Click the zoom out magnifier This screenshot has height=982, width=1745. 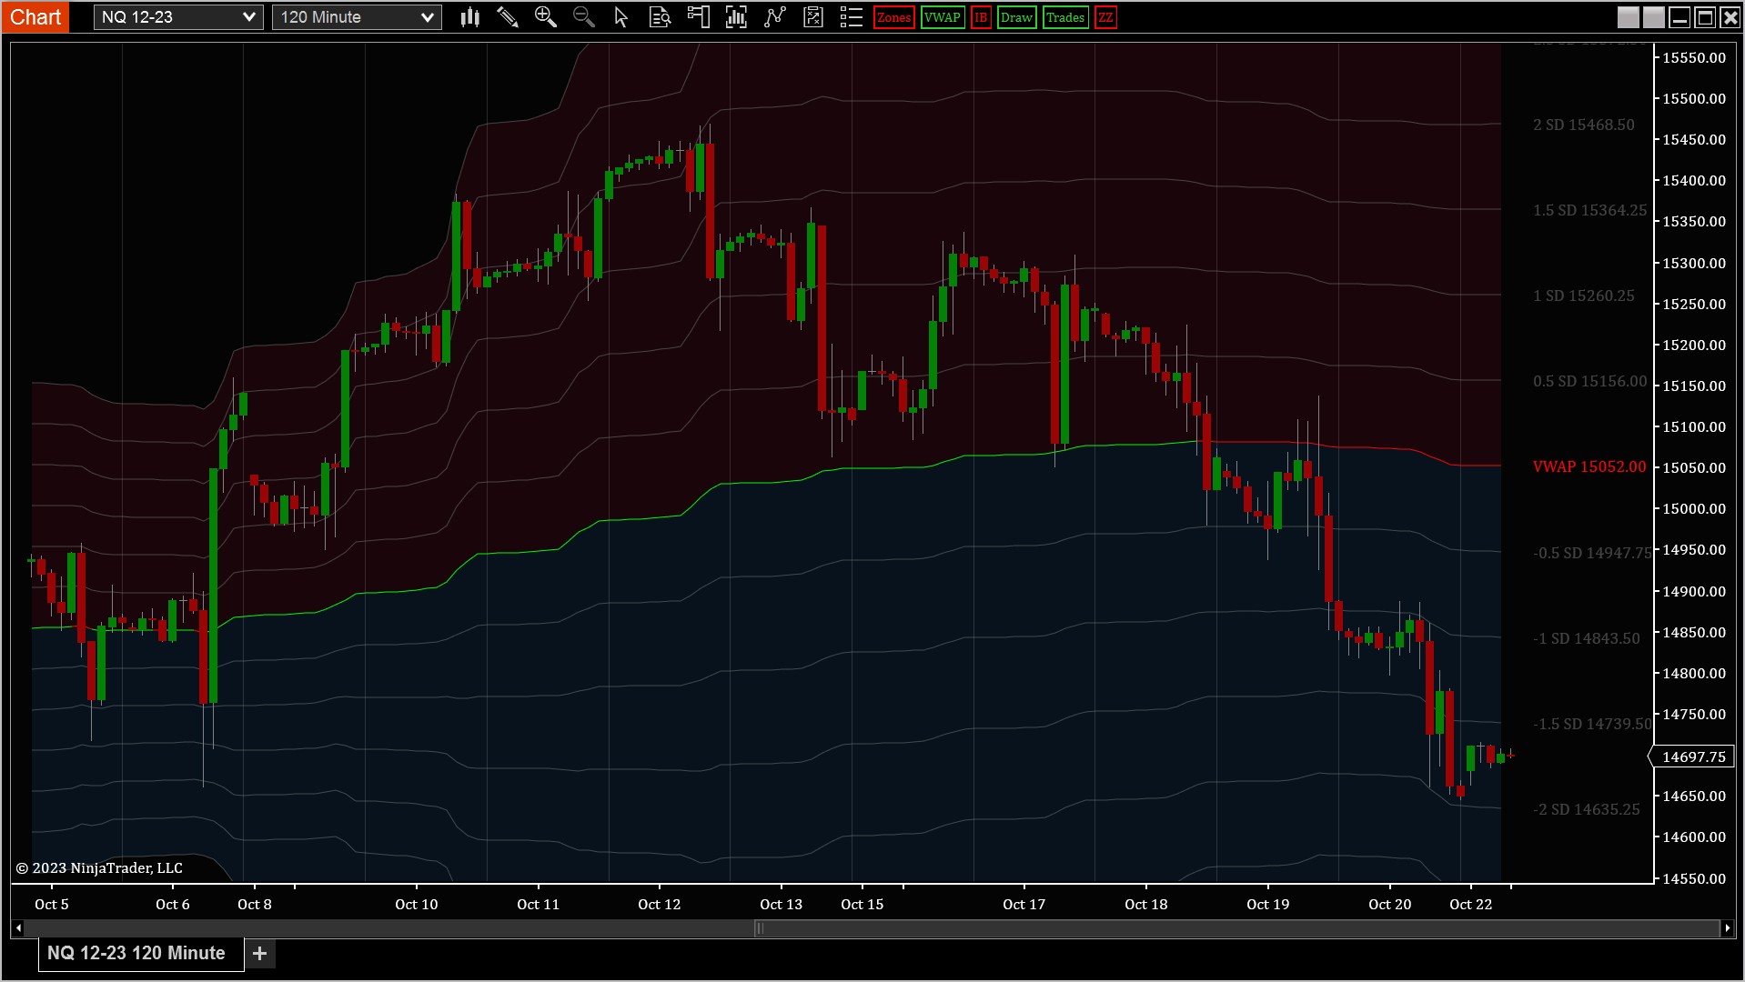[x=583, y=17]
